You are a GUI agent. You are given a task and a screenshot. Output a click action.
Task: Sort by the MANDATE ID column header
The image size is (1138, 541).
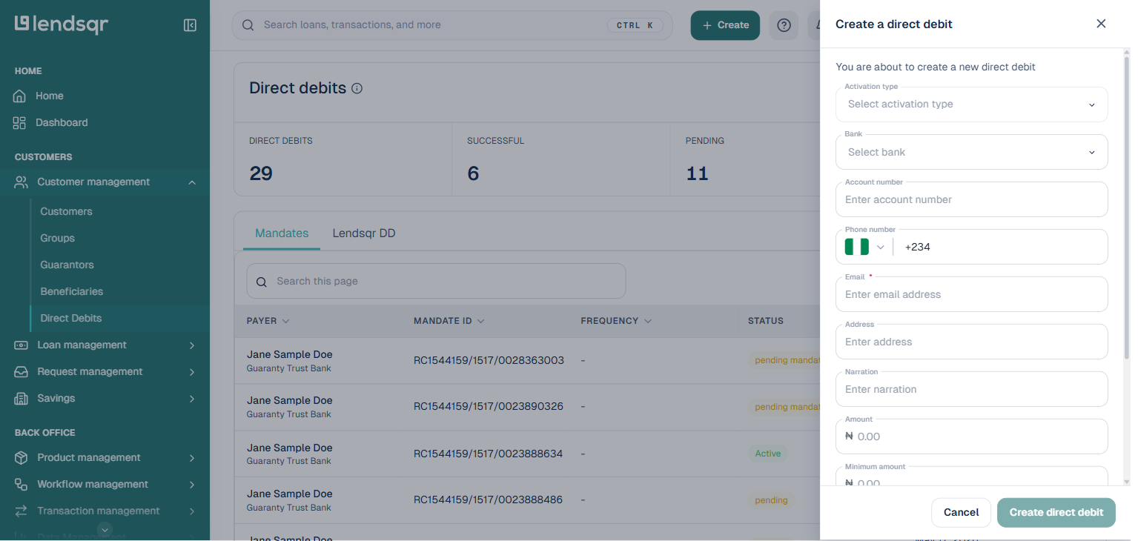point(449,322)
